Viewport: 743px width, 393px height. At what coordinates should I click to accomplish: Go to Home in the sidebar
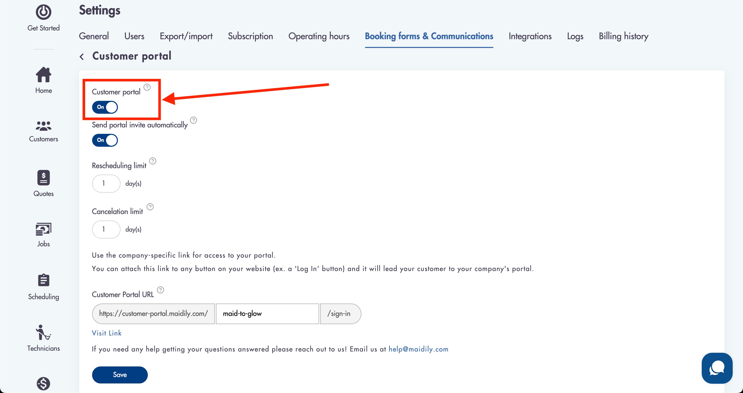[x=44, y=80]
